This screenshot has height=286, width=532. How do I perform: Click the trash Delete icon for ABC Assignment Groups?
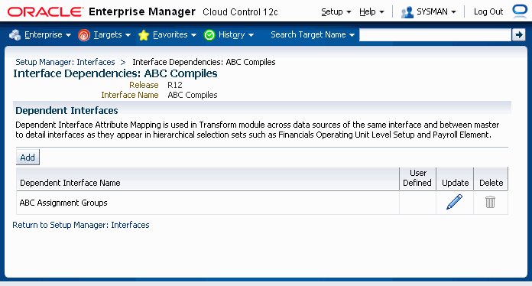[x=490, y=202]
